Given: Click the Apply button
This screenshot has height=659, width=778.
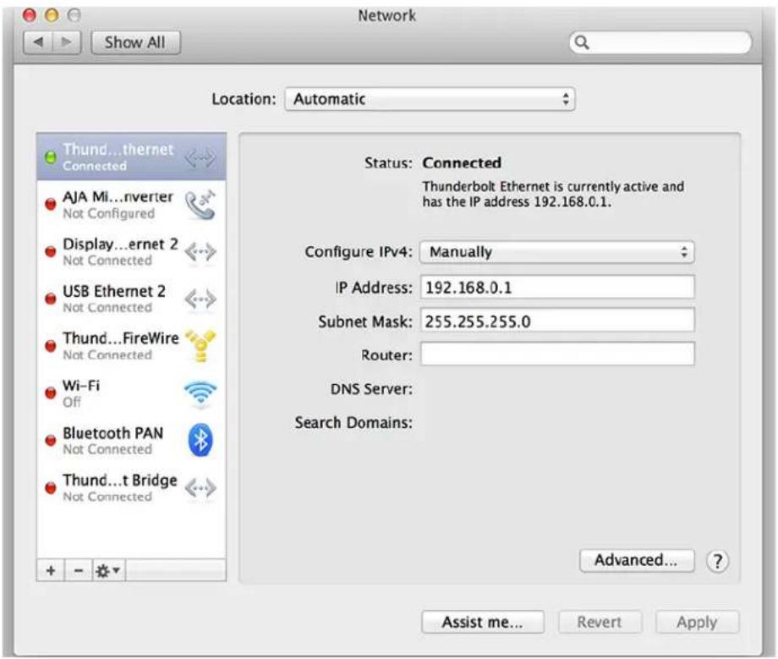Looking at the screenshot, I should tap(697, 622).
